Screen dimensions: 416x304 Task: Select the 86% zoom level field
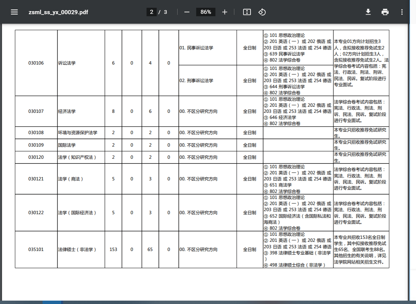click(206, 12)
